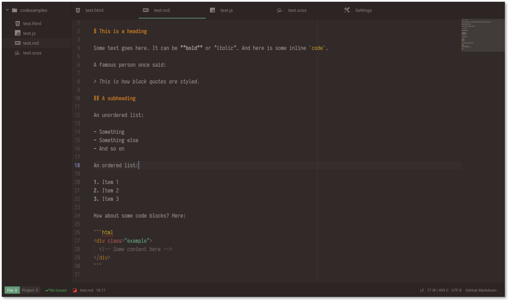This screenshot has height=300, width=508.
Task: Click the 18:17 cursor position indicator
Action: click(x=101, y=290)
